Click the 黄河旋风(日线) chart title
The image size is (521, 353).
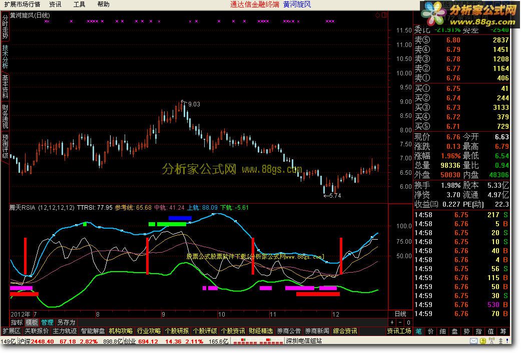30,15
